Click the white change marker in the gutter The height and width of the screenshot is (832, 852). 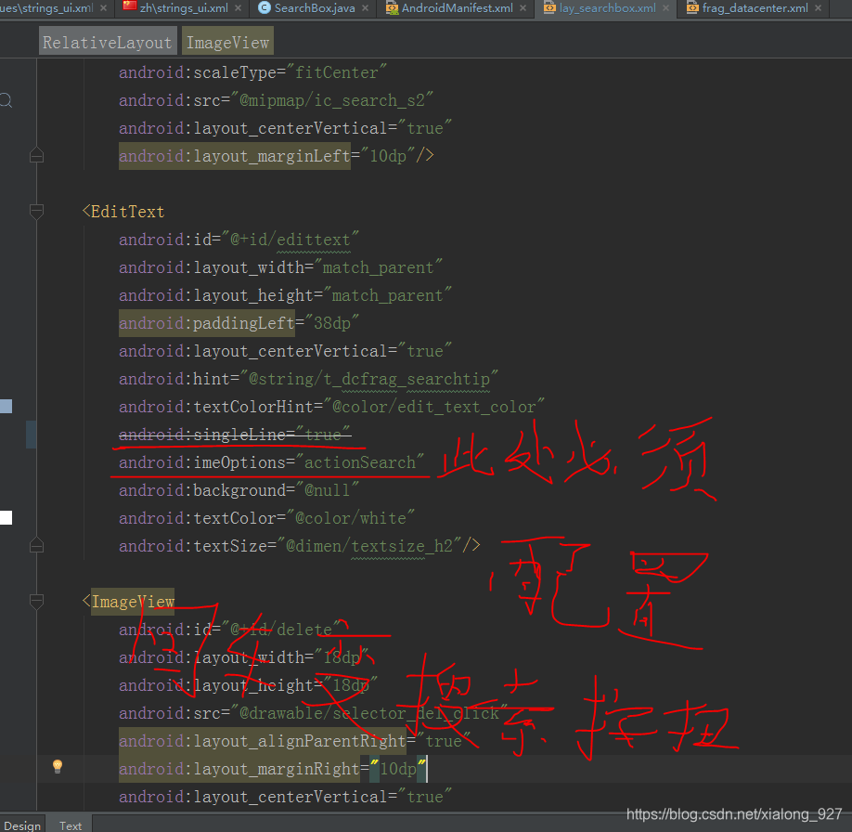tap(6, 516)
